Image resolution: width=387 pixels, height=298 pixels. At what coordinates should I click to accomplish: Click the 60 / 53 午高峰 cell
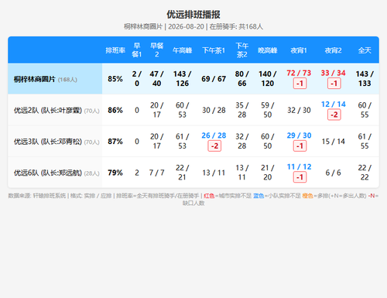tap(182, 110)
